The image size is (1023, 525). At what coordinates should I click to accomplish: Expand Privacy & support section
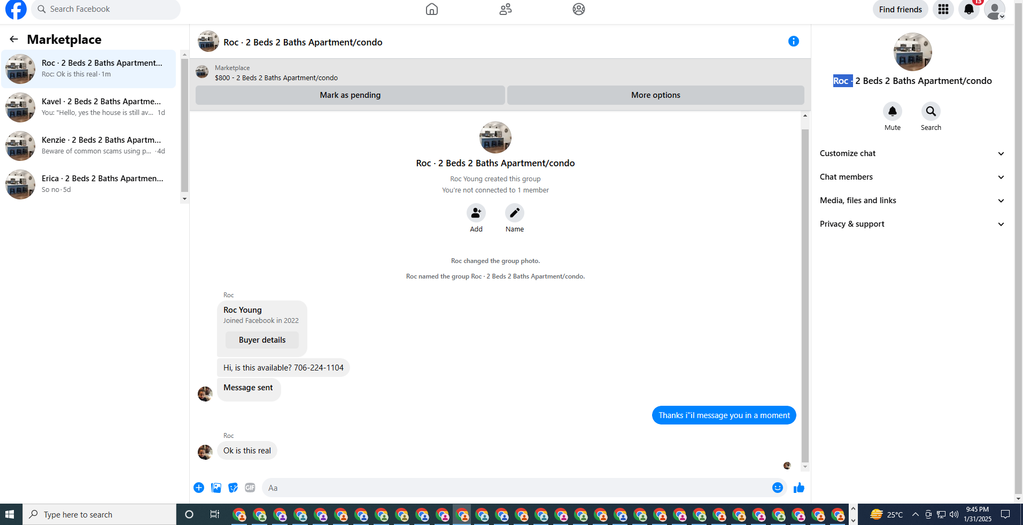click(x=912, y=224)
